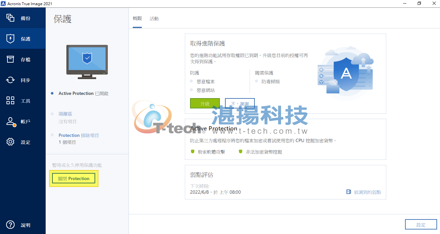Screen dimensions: 440x234
Task: Click the next scan date 2022/6/8 text
Action: click(x=215, y=192)
